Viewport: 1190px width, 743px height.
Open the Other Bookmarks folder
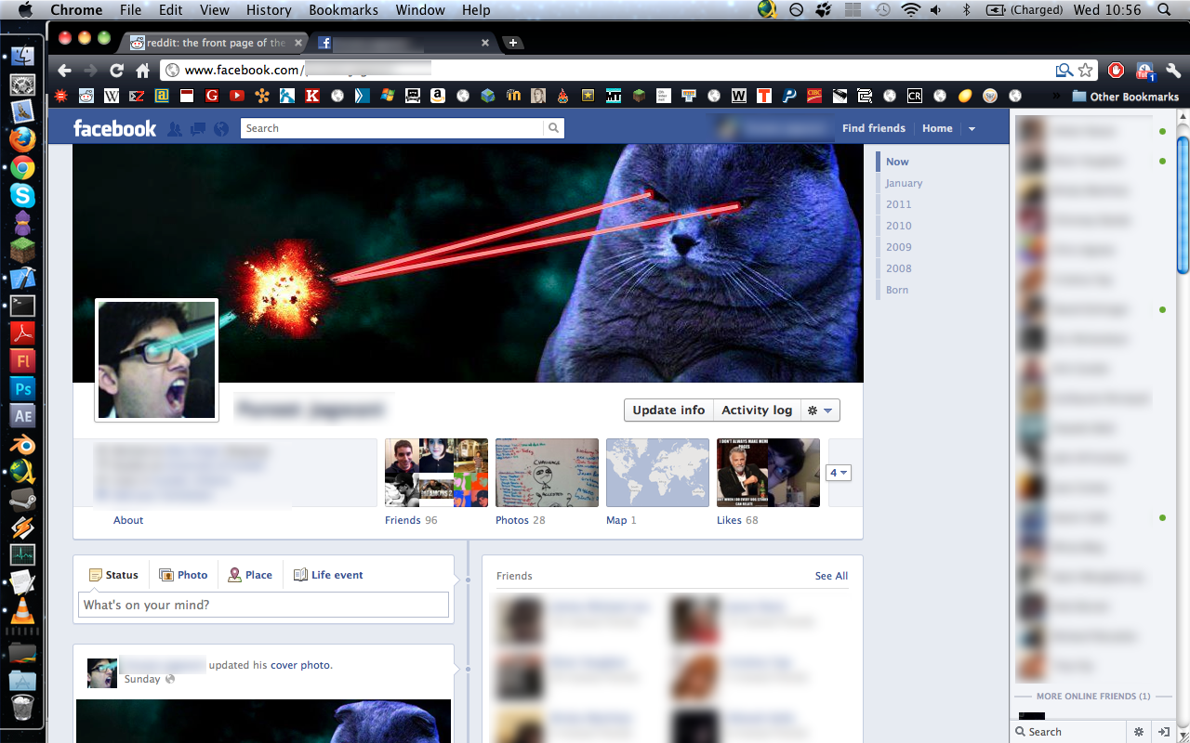pos(1125,96)
